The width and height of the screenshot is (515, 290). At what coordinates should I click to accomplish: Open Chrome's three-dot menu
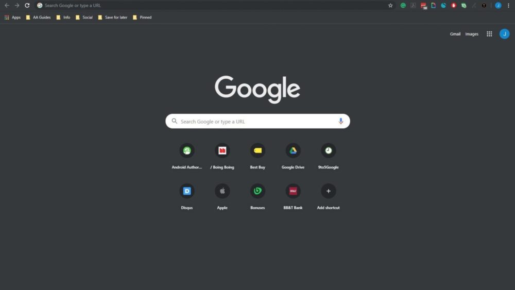508,5
